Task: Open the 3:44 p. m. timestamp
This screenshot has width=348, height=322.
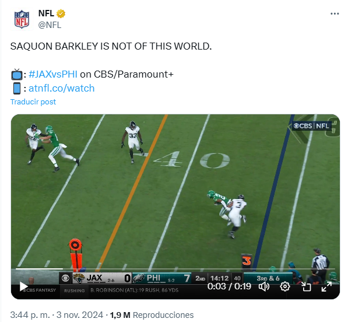Action: pyautogui.click(x=30, y=315)
